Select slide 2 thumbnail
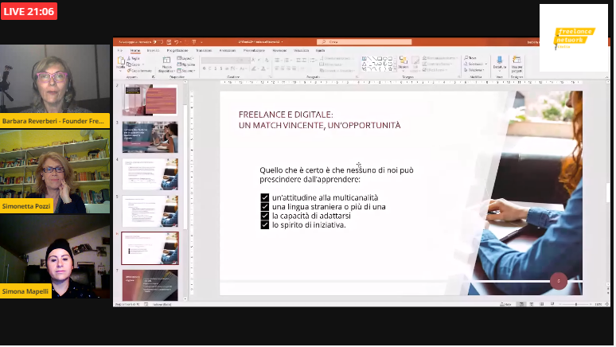The image size is (616, 347). [150, 100]
